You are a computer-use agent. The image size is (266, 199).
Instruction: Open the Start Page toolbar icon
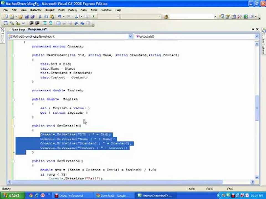(245, 16)
